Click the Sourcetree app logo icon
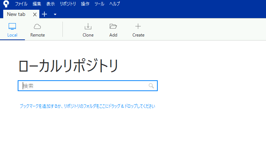This screenshot has width=266, height=145. click(6, 4)
